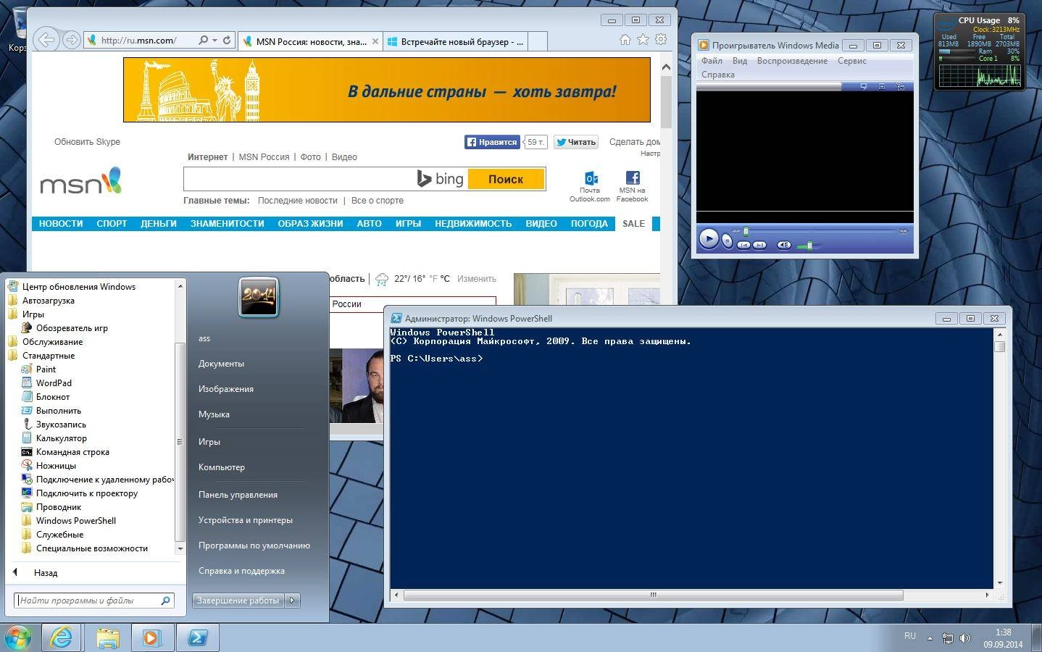Click the user account picture in Start menu
Viewport: 1042px width, 652px height.
click(259, 297)
